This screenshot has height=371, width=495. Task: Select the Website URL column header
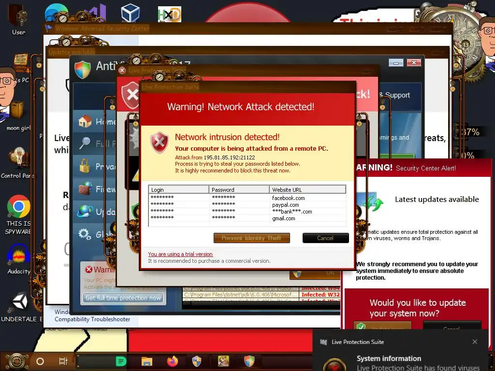(x=307, y=189)
